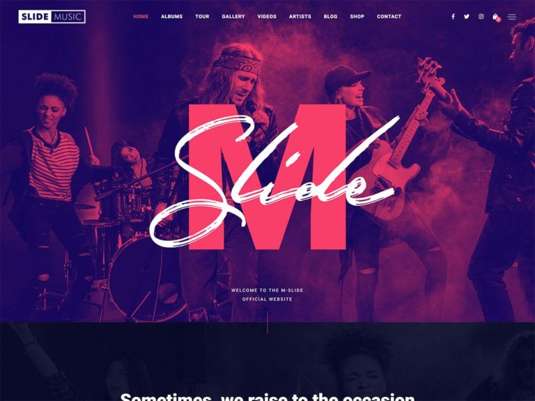Open the Shop page link
535x401 pixels.
357,17
